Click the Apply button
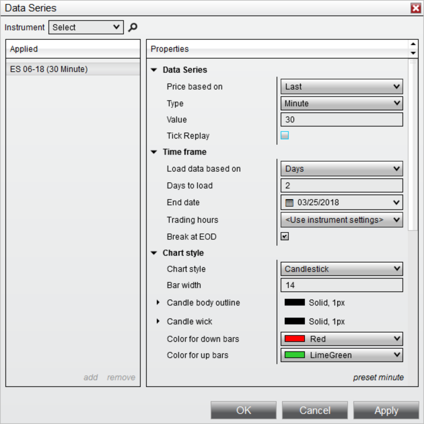The width and height of the screenshot is (424, 424). 386,410
